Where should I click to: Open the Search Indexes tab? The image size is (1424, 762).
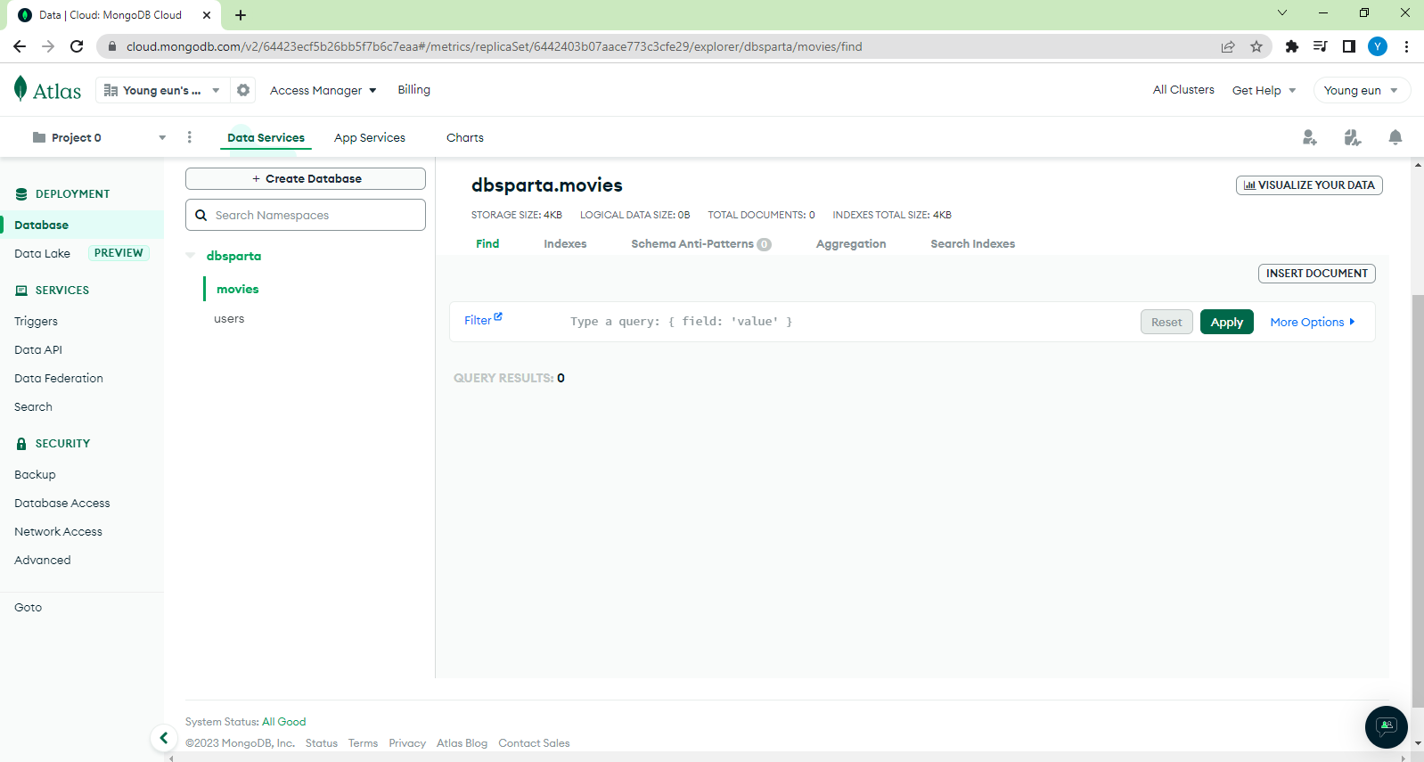tap(973, 243)
